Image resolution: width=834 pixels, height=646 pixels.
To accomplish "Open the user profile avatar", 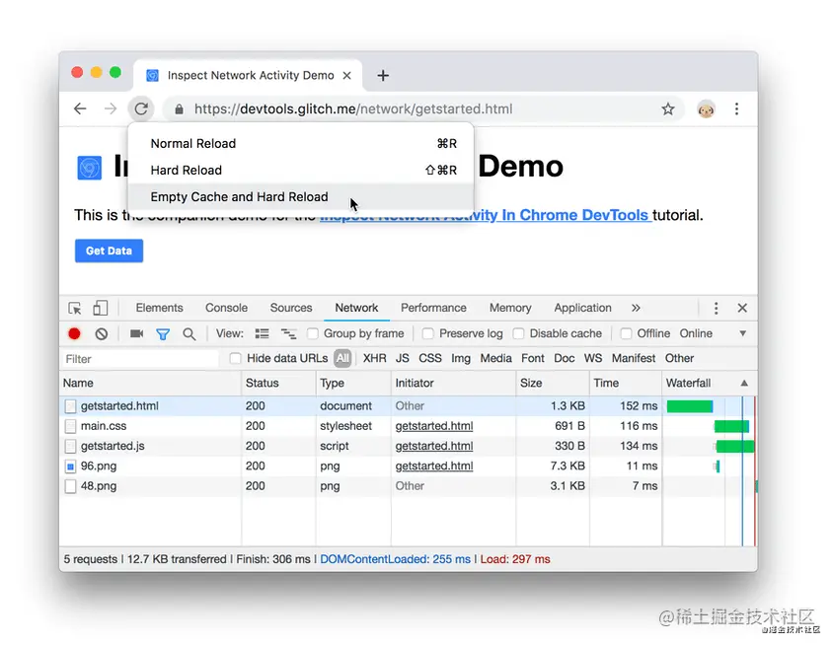I will [706, 109].
